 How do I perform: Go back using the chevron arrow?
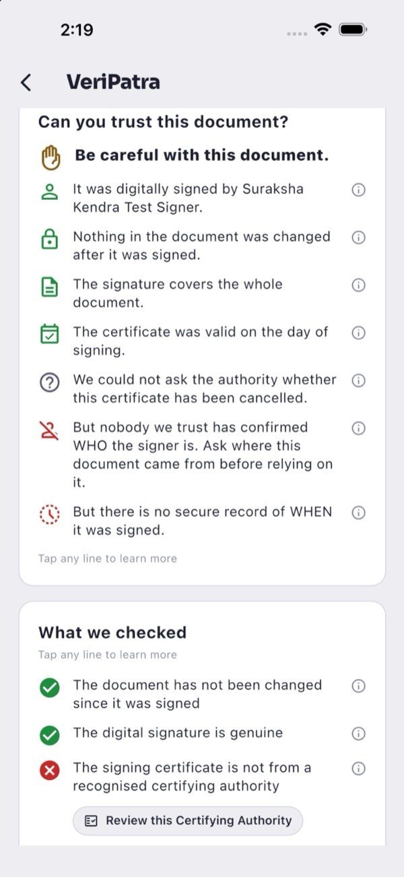pyautogui.click(x=26, y=82)
